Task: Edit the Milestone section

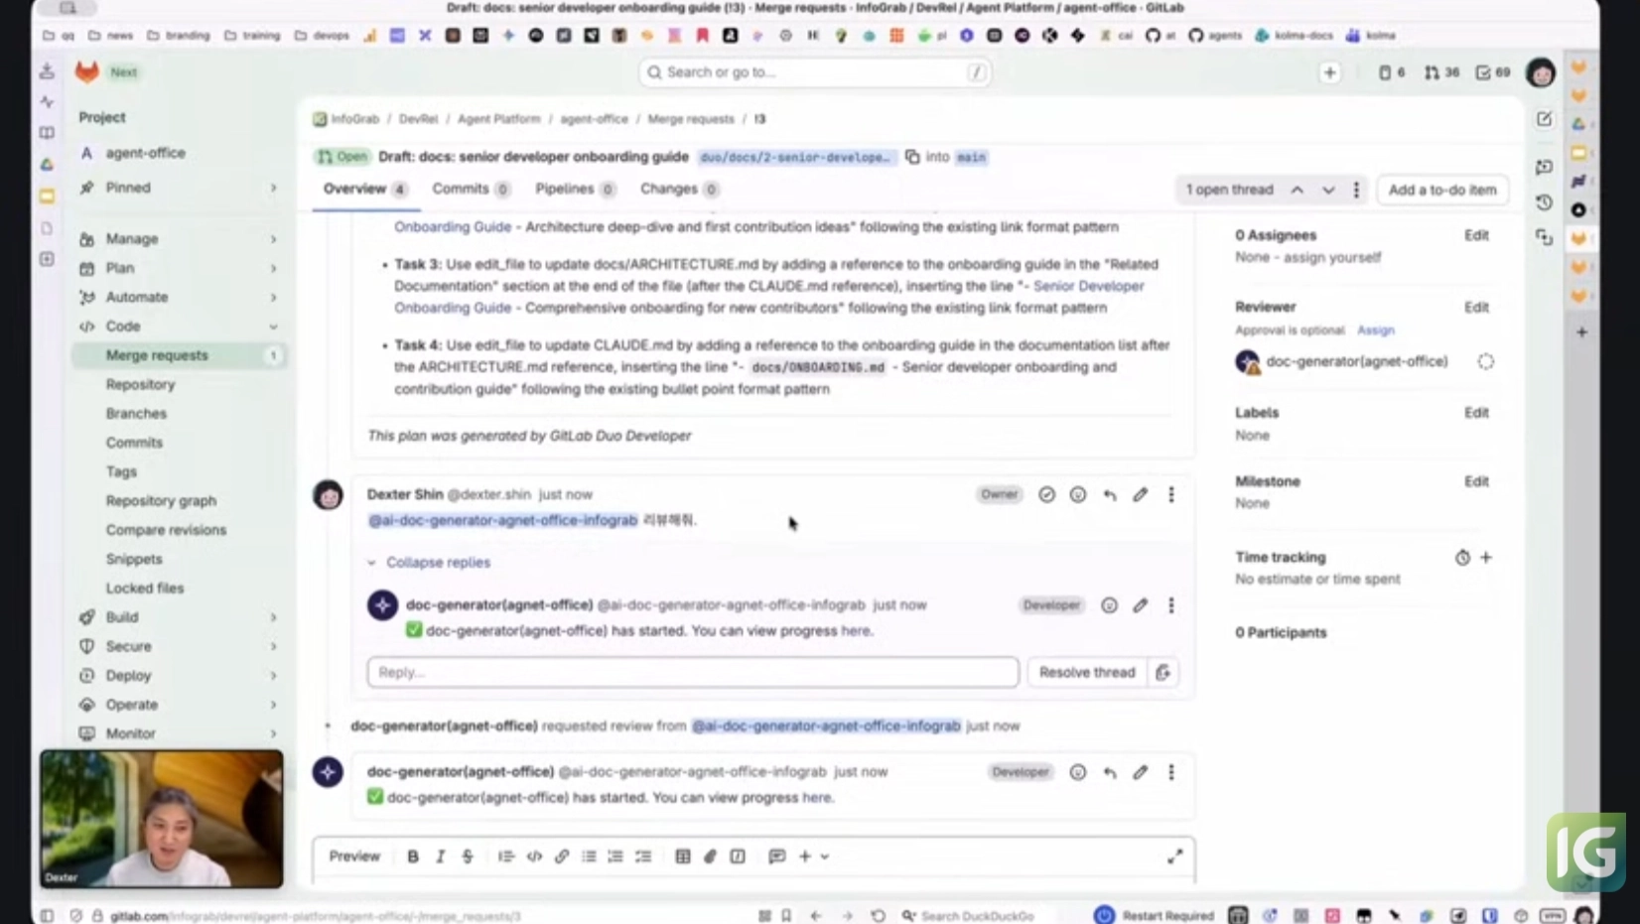Action: pyautogui.click(x=1476, y=481)
